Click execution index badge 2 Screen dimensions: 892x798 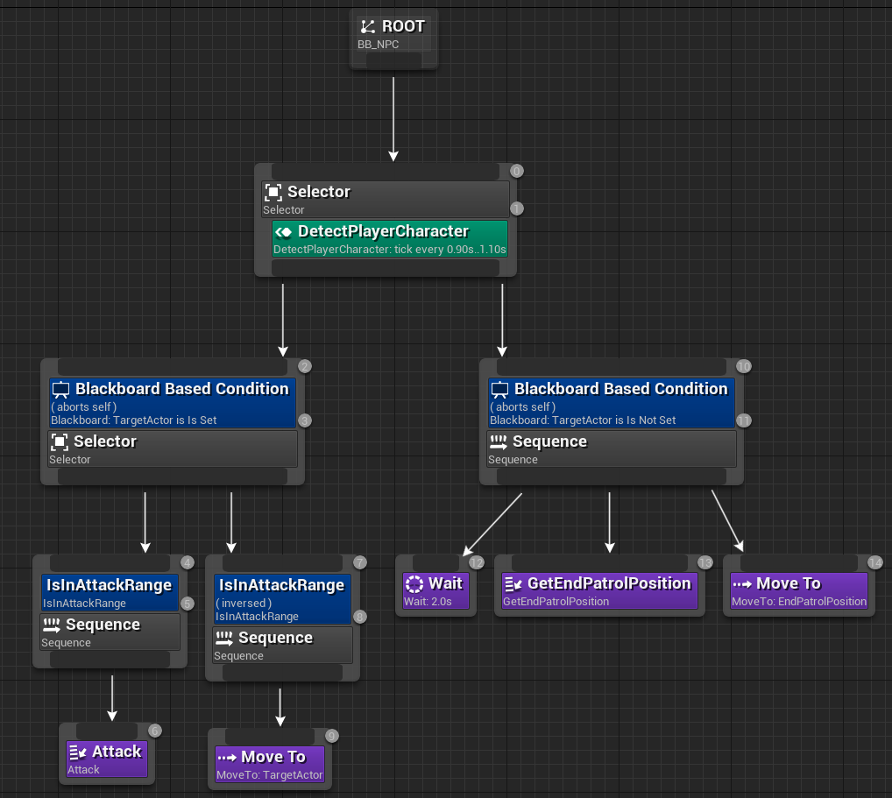tap(305, 366)
